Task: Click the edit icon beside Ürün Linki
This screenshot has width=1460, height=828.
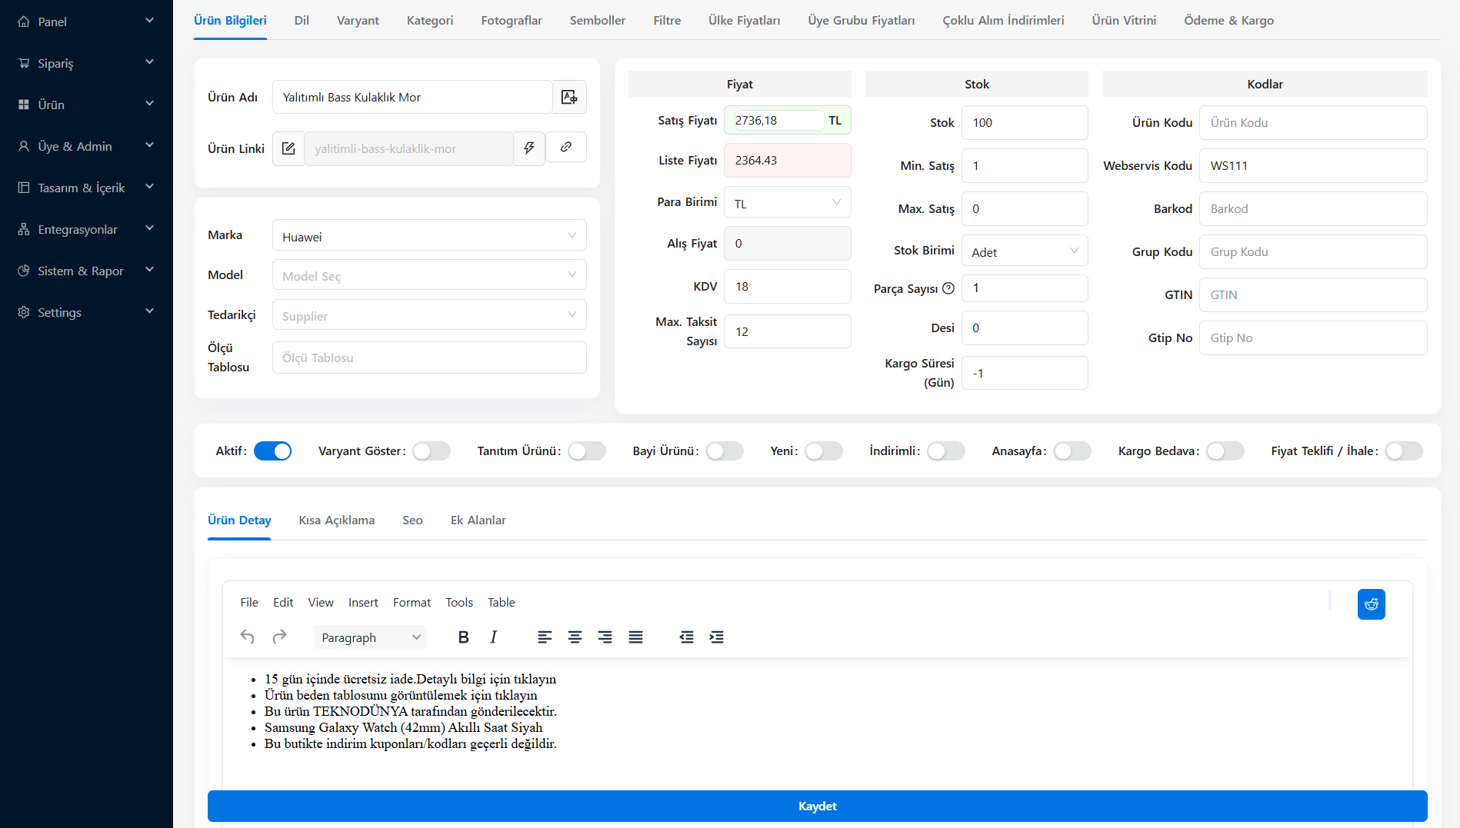Action: 288,148
